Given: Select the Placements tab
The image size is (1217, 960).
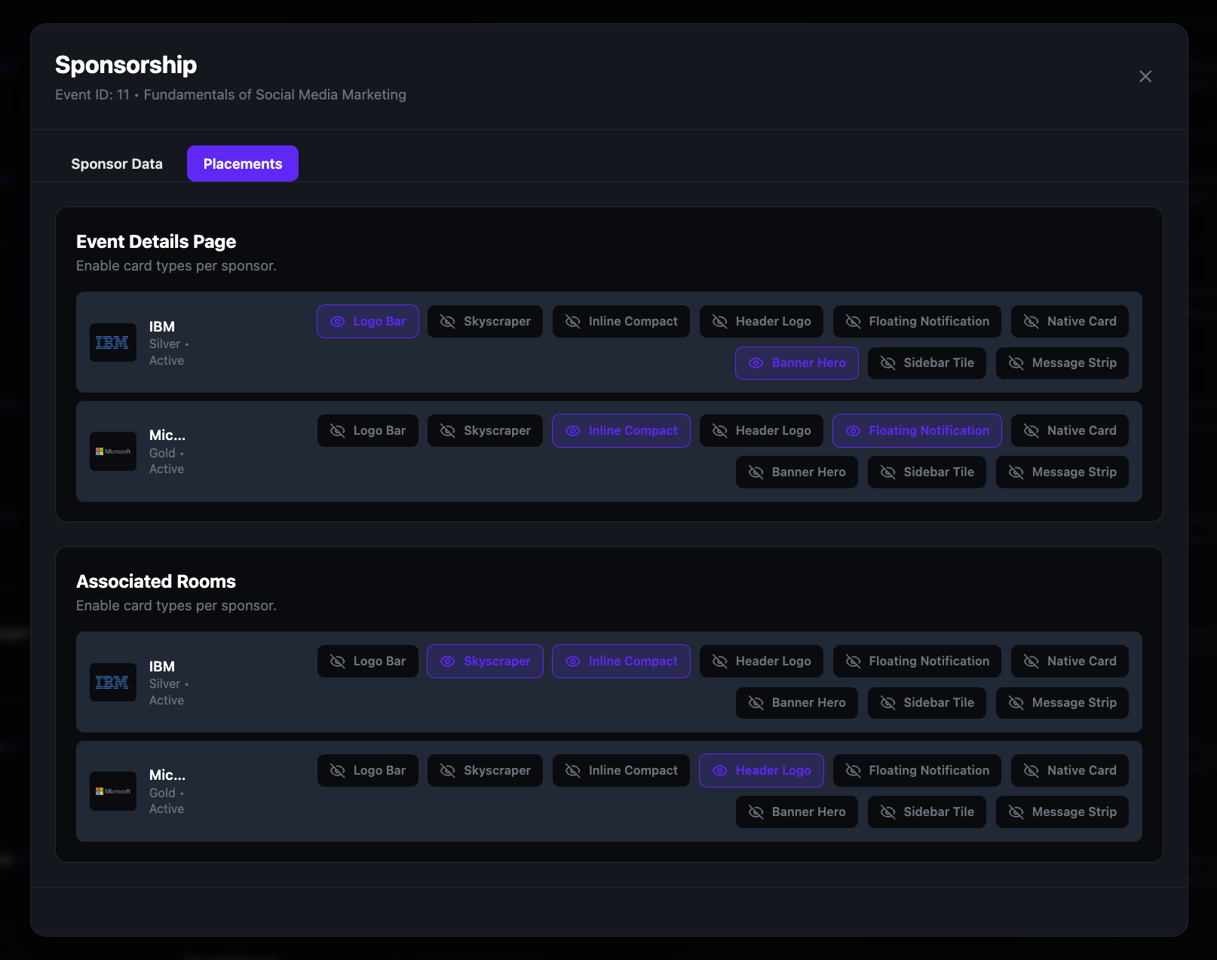Looking at the screenshot, I should (243, 164).
